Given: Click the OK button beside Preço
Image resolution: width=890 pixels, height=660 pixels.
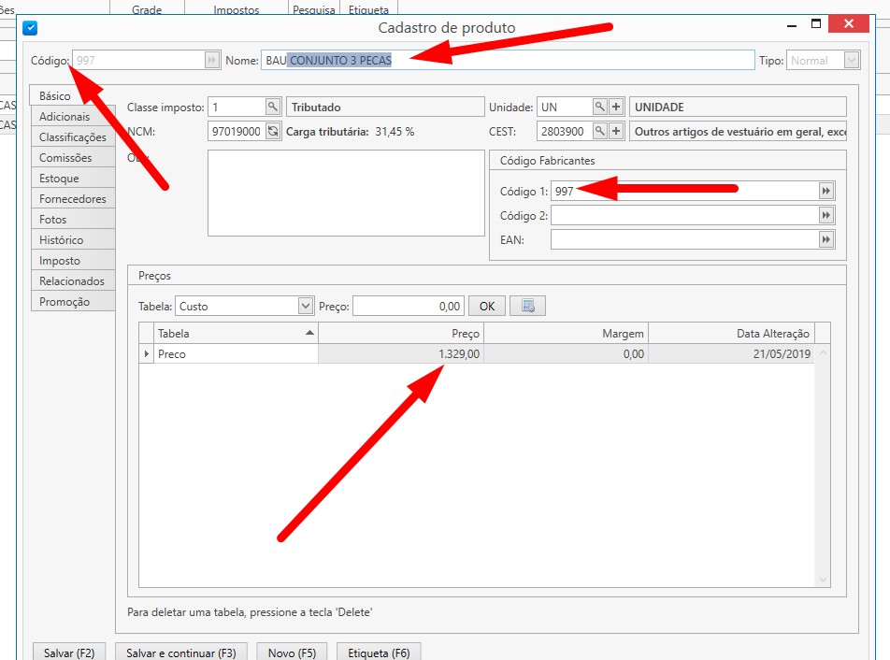Looking at the screenshot, I should pos(486,306).
